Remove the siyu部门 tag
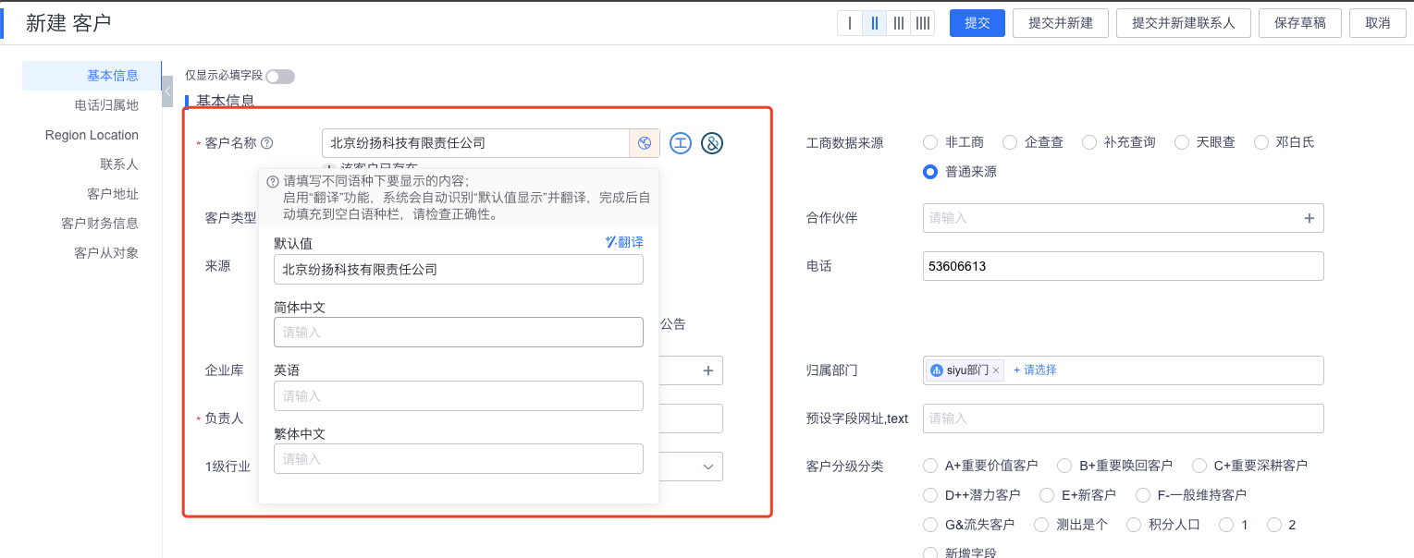The height and width of the screenshot is (558, 1414). point(996,370)
